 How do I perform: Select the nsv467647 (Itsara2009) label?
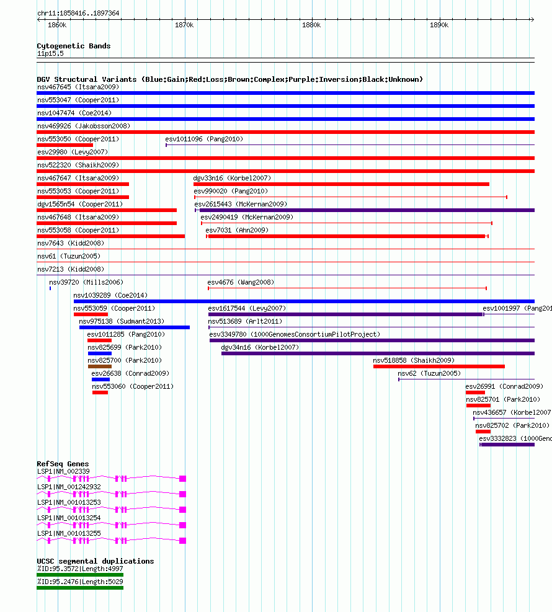click(78, 178)
